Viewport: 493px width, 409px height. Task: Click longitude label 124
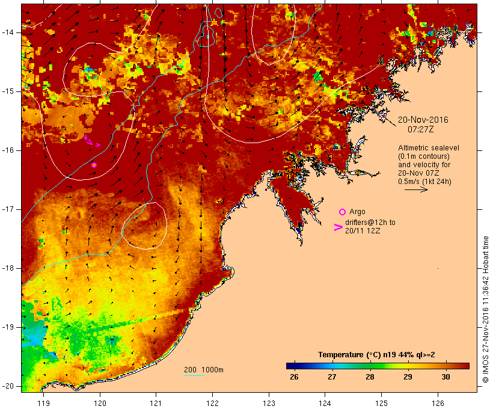click(325, 403)
